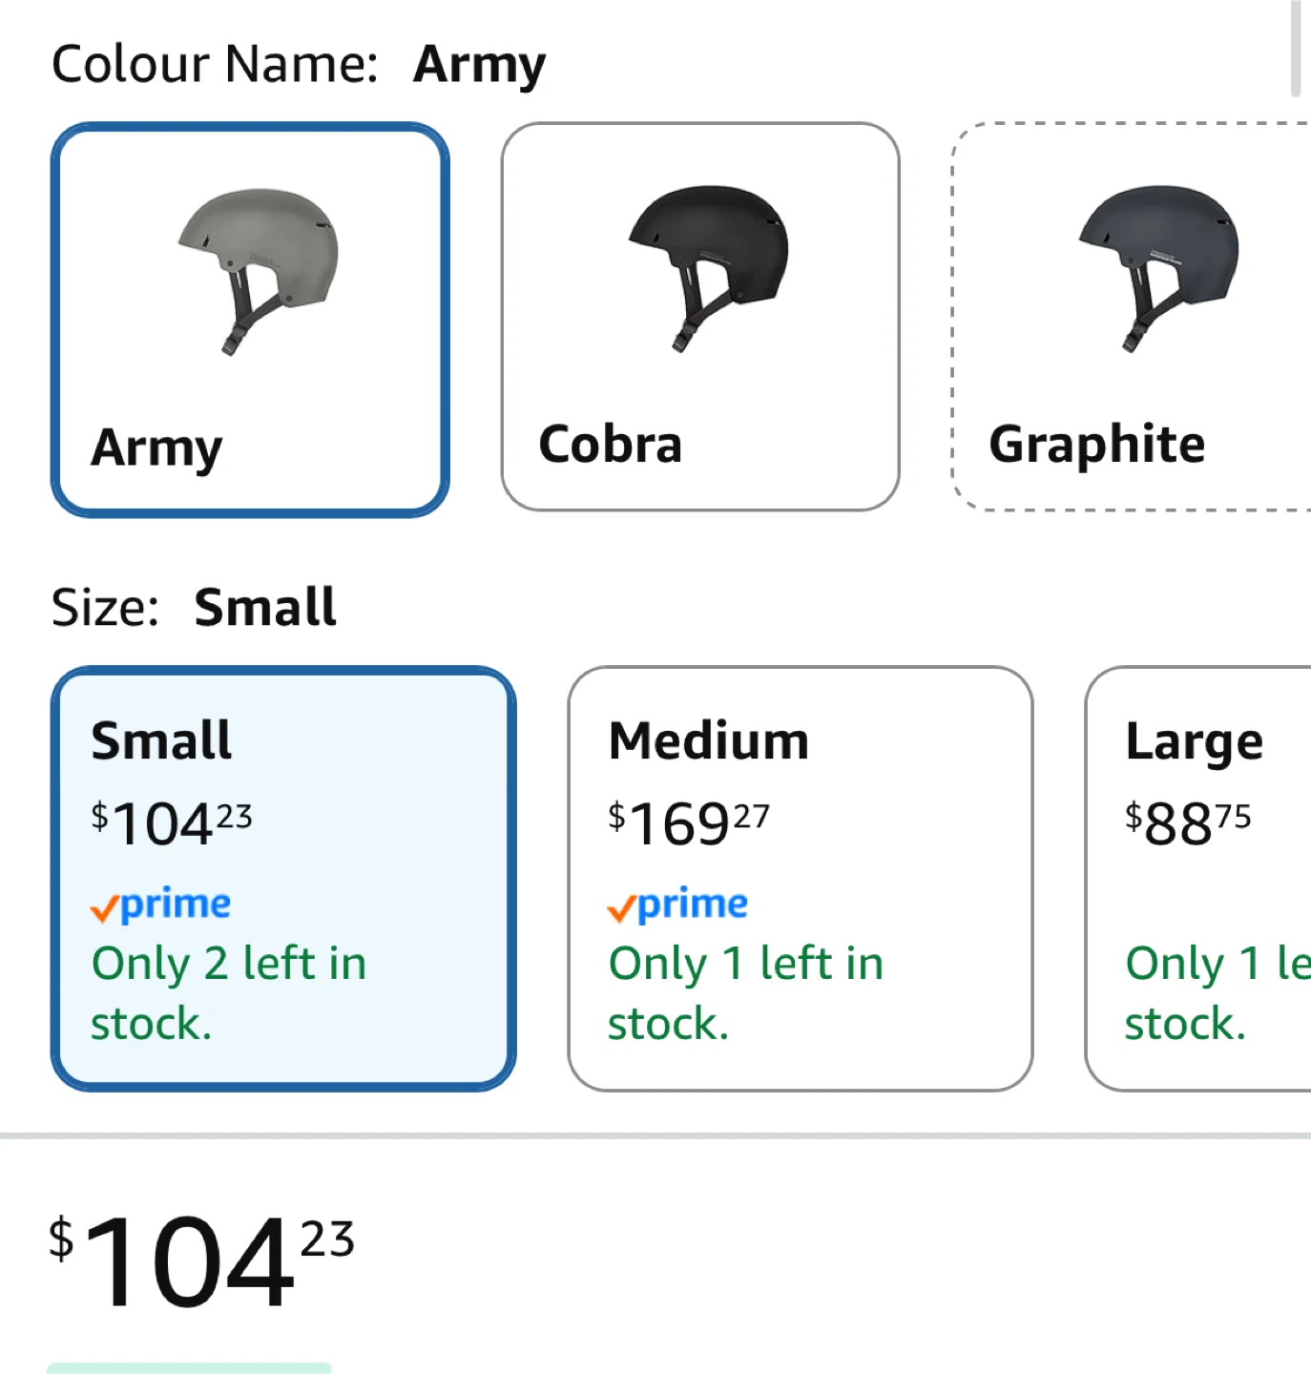
Task: Select the Graphite colour option
Action: (x=1132, y=317)
